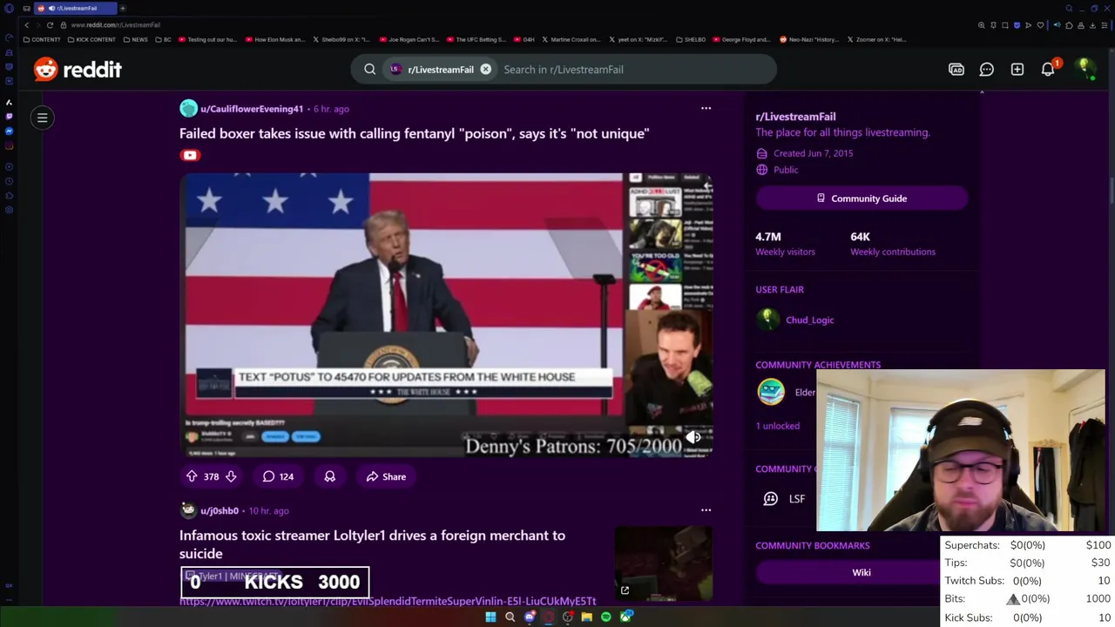Switch to the r/LivestreamFail browser tab
The height and width of the screenshot is (627, 1115).
click(x=77, y=9)
